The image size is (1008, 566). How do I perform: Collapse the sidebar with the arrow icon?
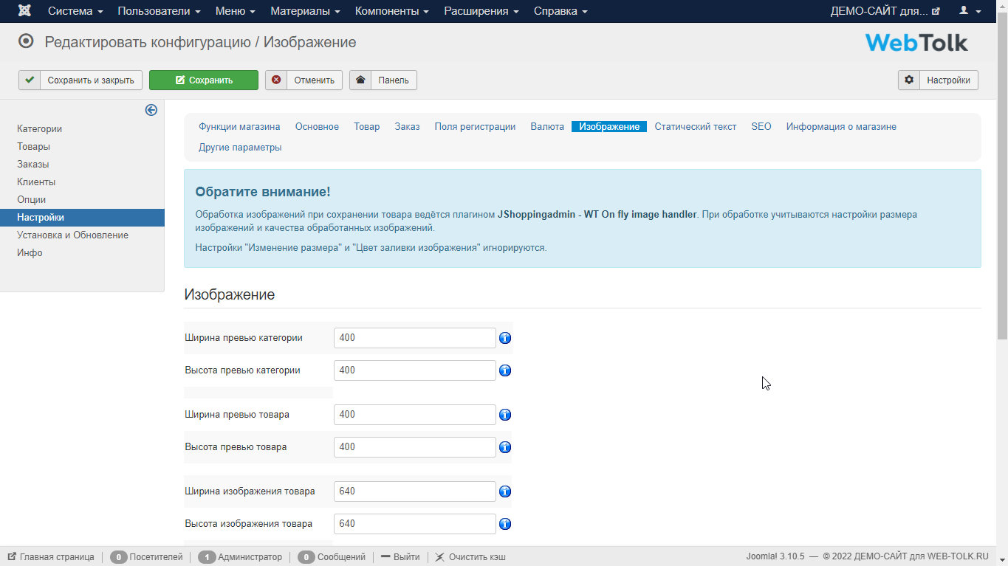pyautogui.click(x=151, y=110)
